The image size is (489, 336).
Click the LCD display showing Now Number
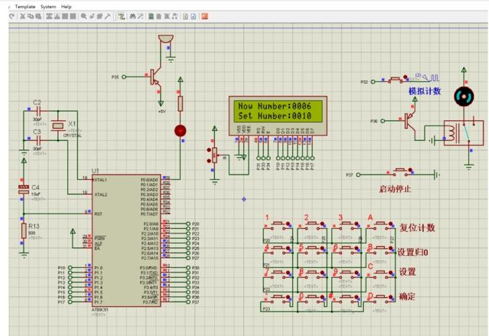point(277,111)
